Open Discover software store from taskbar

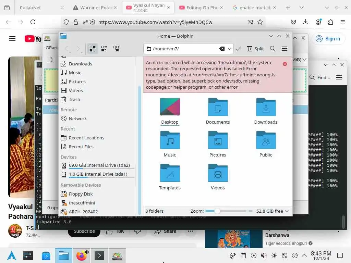46,255
